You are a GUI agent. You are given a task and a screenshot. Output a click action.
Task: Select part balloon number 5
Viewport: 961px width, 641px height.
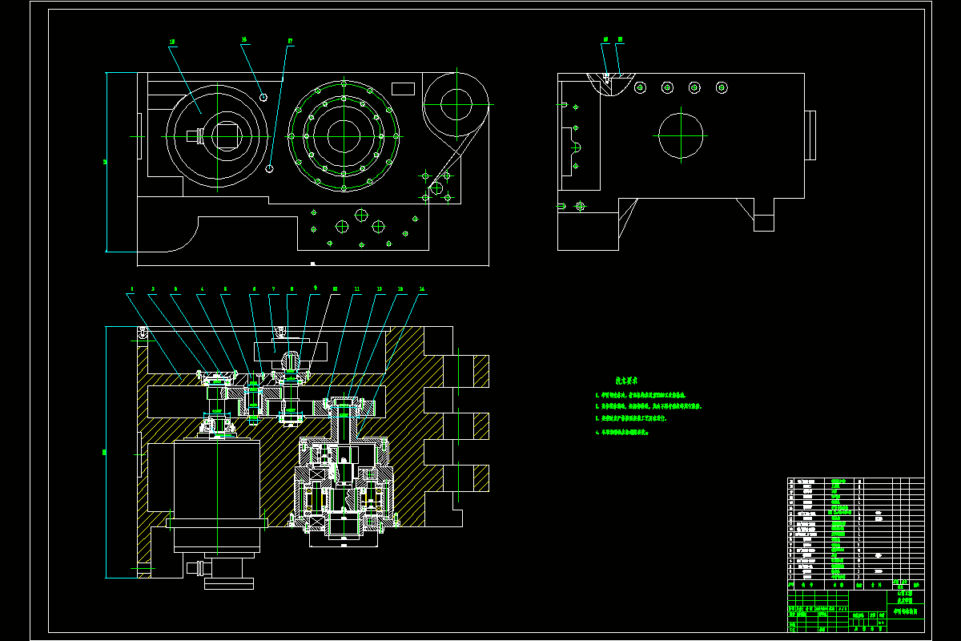pyautogui.click(x=225, y=288)
